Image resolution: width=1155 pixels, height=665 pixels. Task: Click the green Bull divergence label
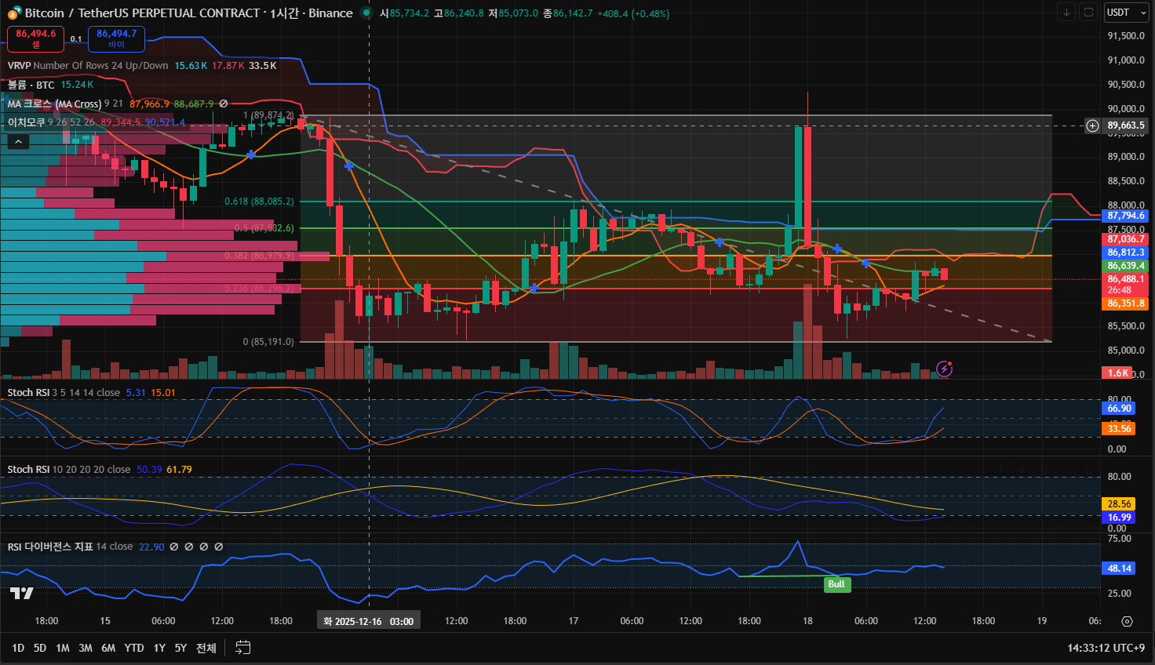(836, 584)
